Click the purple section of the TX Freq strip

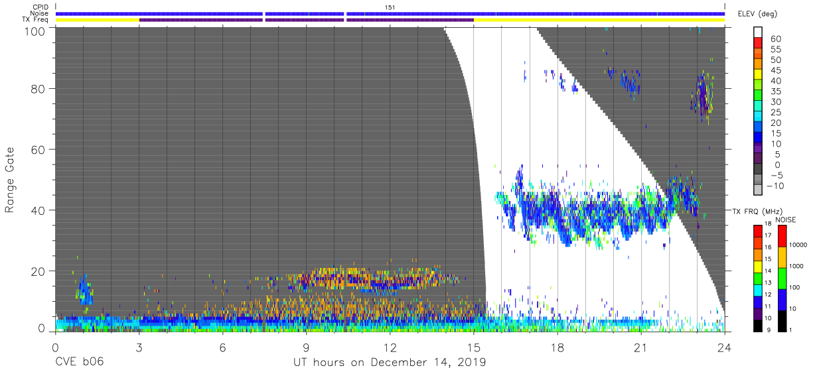pos(305,20)
